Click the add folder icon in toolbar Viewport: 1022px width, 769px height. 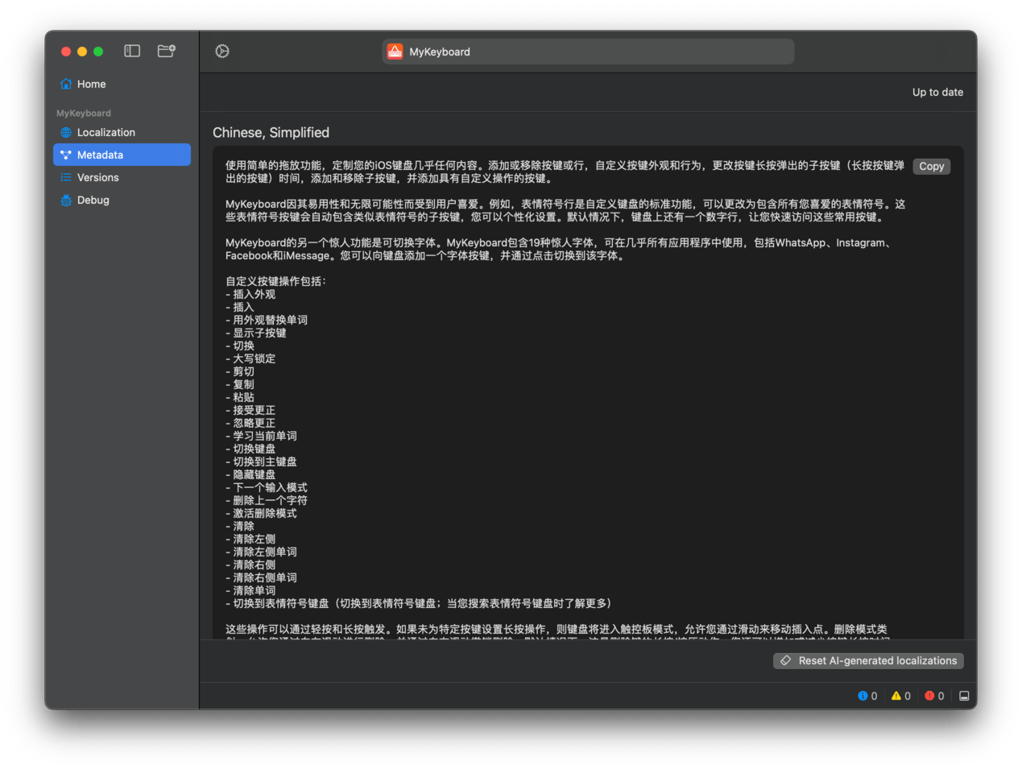(x=166, y=52)
